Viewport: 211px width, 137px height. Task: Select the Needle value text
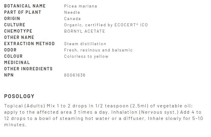tap(72, 12)
